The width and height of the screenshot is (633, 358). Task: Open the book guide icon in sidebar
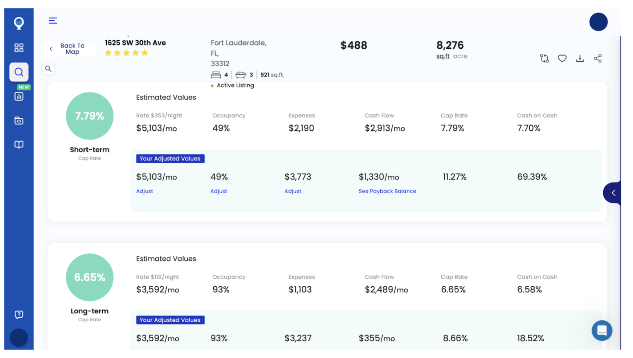click(19, 145)
